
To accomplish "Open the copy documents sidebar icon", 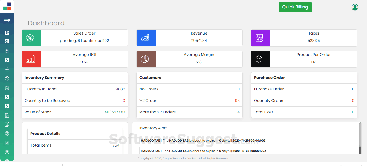I will (7, 124).
